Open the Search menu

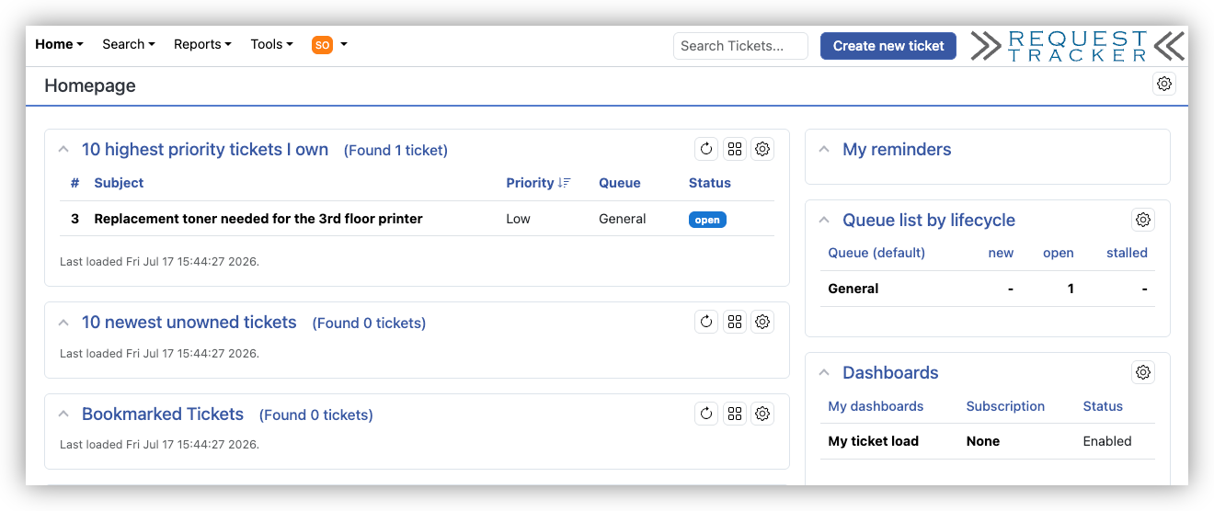pyautogui.click(x=128, y=44)
